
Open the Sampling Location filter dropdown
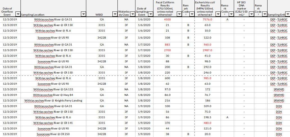[x=83, y=14]
